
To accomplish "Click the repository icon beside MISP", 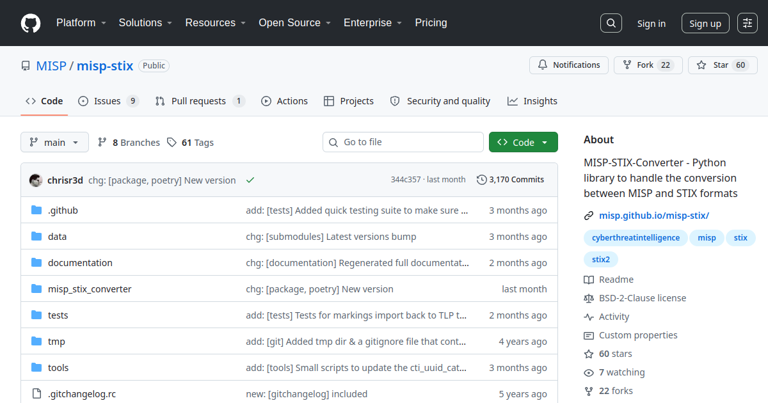I will 26,66.
